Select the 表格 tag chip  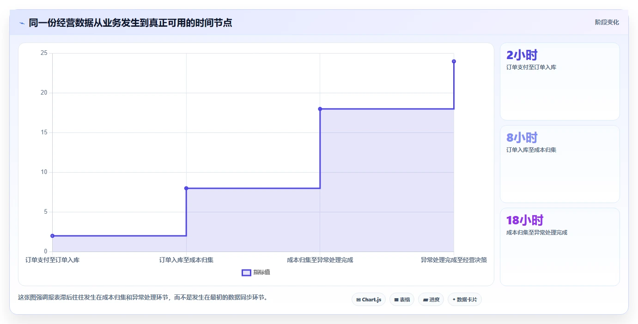402,300
